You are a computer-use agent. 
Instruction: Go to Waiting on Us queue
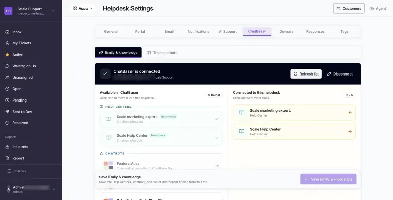pos(24,66)
